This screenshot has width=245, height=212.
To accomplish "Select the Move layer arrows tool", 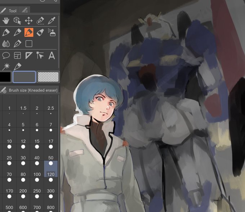I will pos(29,21).
